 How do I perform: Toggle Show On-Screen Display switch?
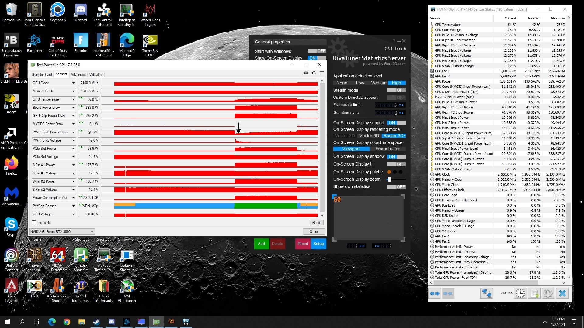pos(317,58)
